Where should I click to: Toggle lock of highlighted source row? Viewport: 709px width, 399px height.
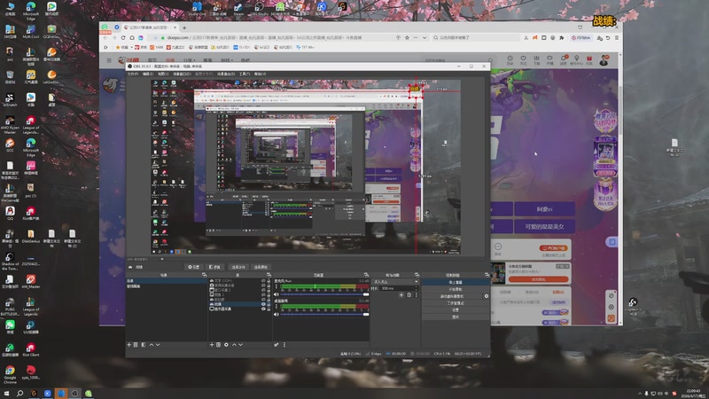click(x=269, y=304)
